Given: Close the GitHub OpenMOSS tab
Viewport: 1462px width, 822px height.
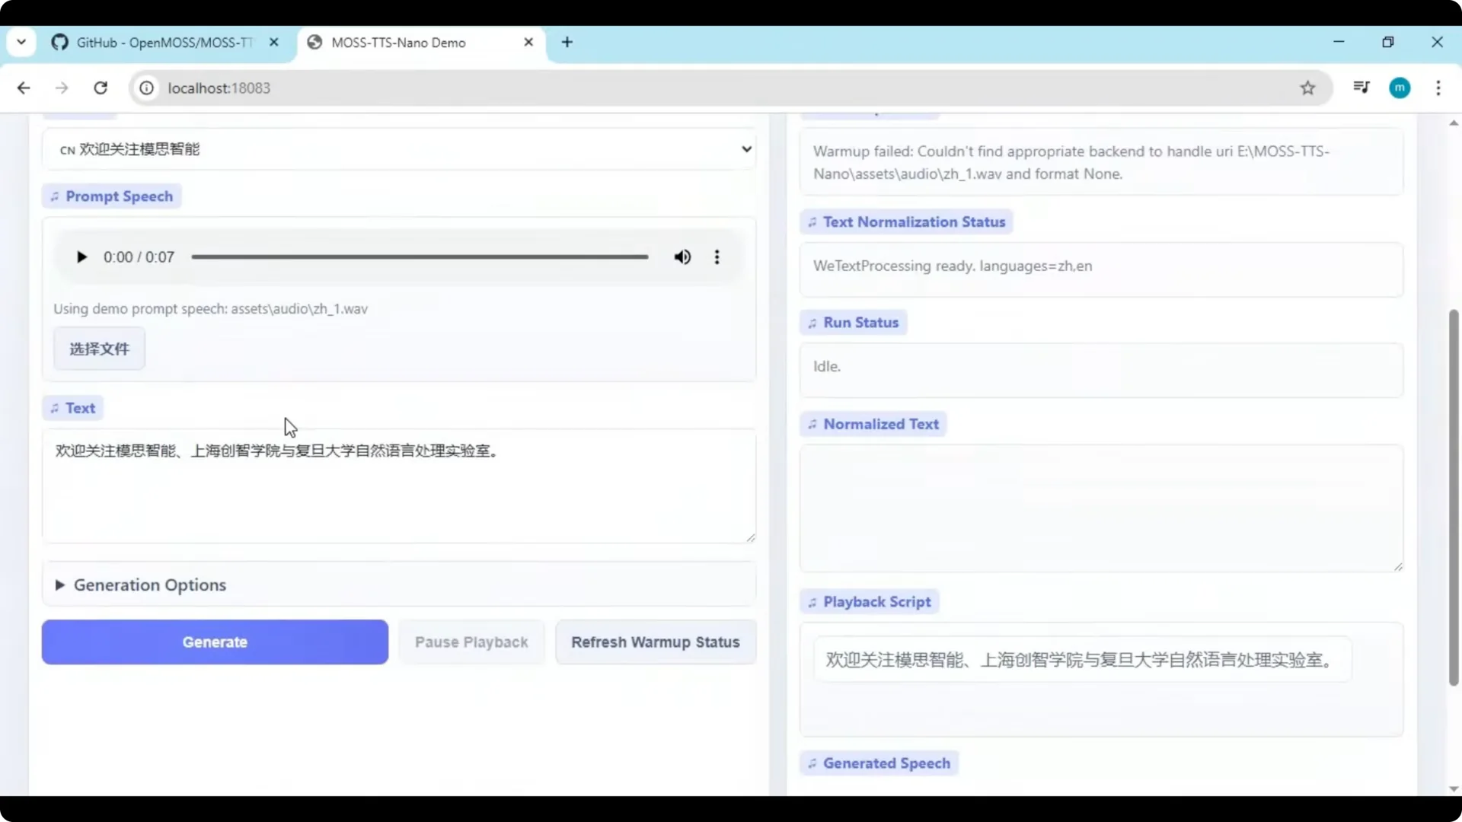Looking at the screenshot, I should [274, 43].
